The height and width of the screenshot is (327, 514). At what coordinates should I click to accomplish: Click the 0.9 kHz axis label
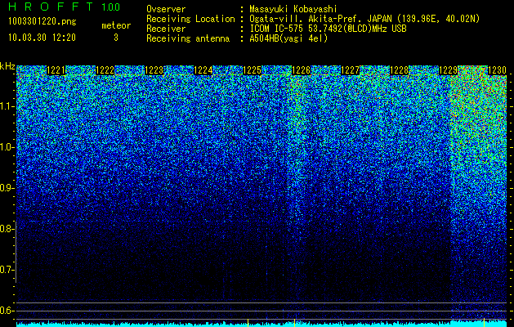(x=7, y=188)
